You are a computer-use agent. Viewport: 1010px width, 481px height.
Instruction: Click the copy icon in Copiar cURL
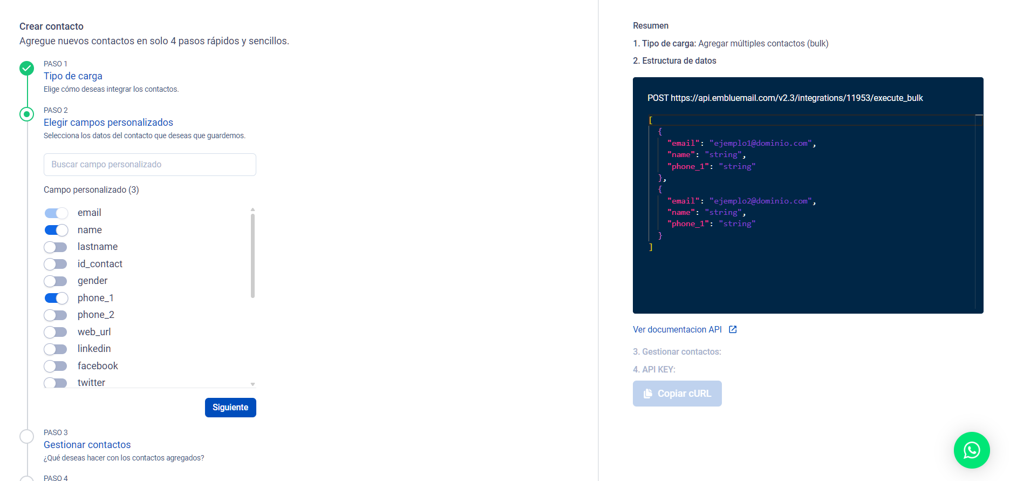click(x=648, y=394)
